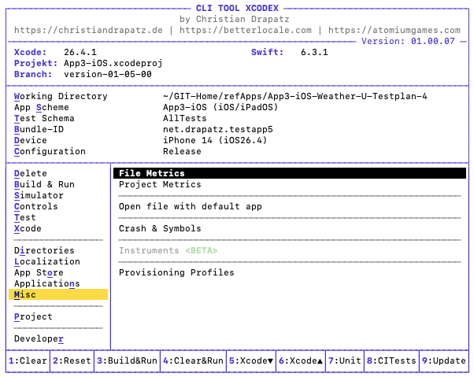Open the Localization menu
The image size is (474, 377).
click(47, 261)
